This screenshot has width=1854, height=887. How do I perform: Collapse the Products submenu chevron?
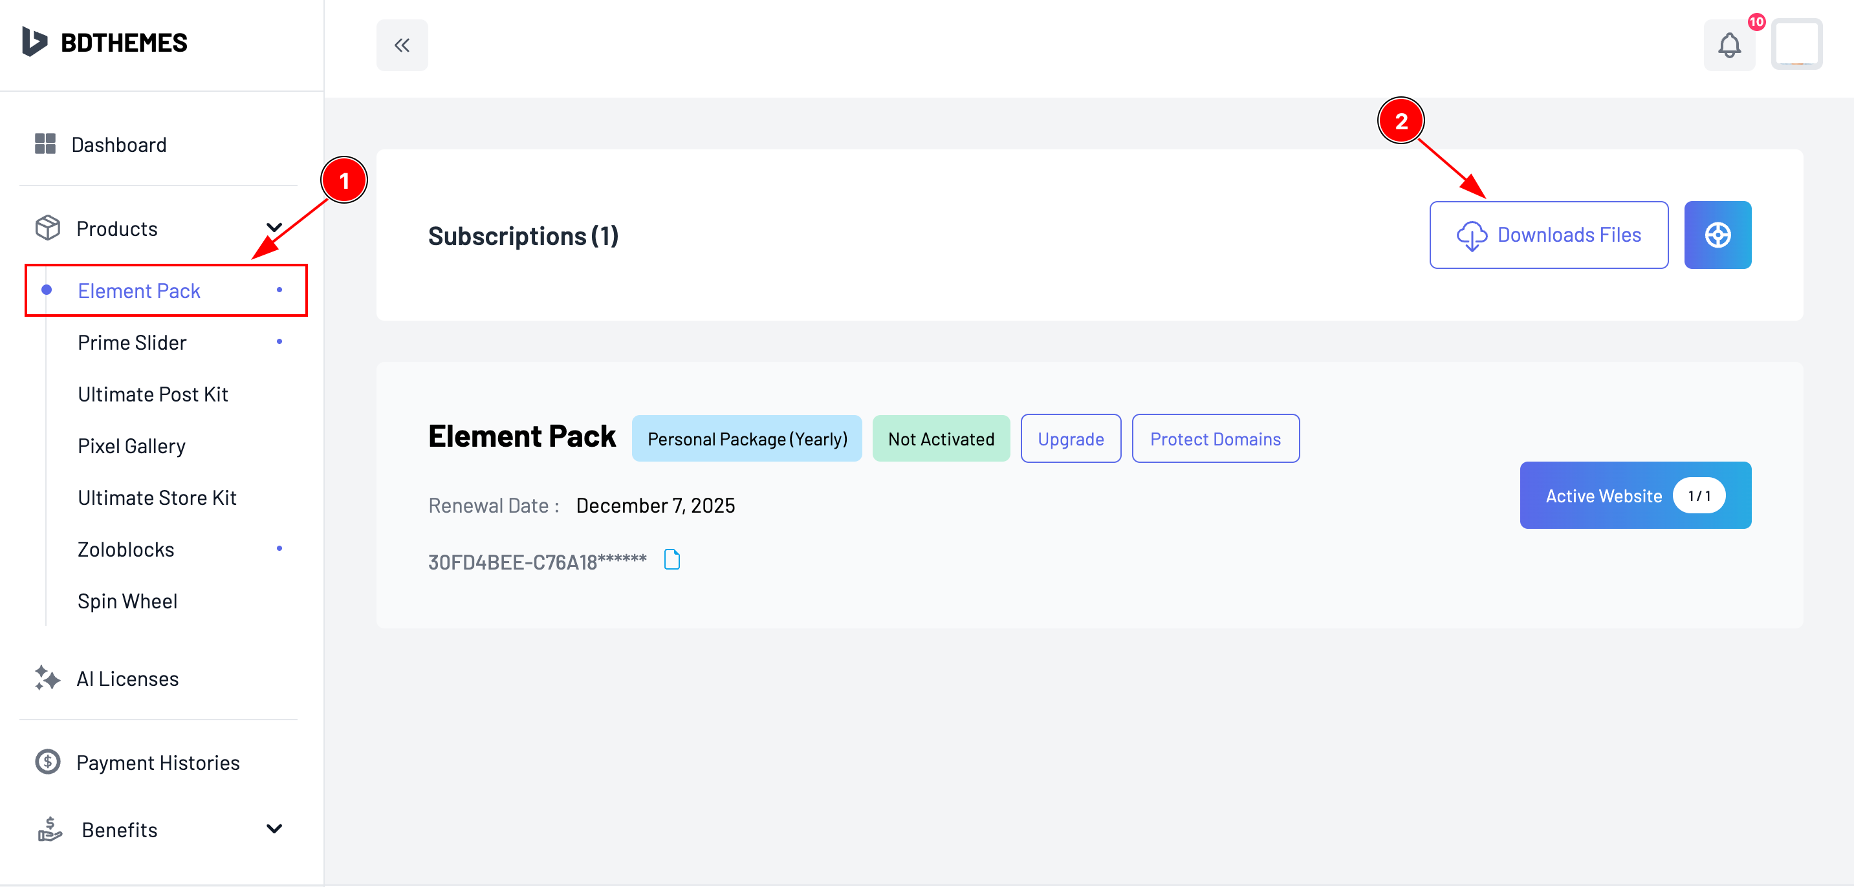point(274,228)
